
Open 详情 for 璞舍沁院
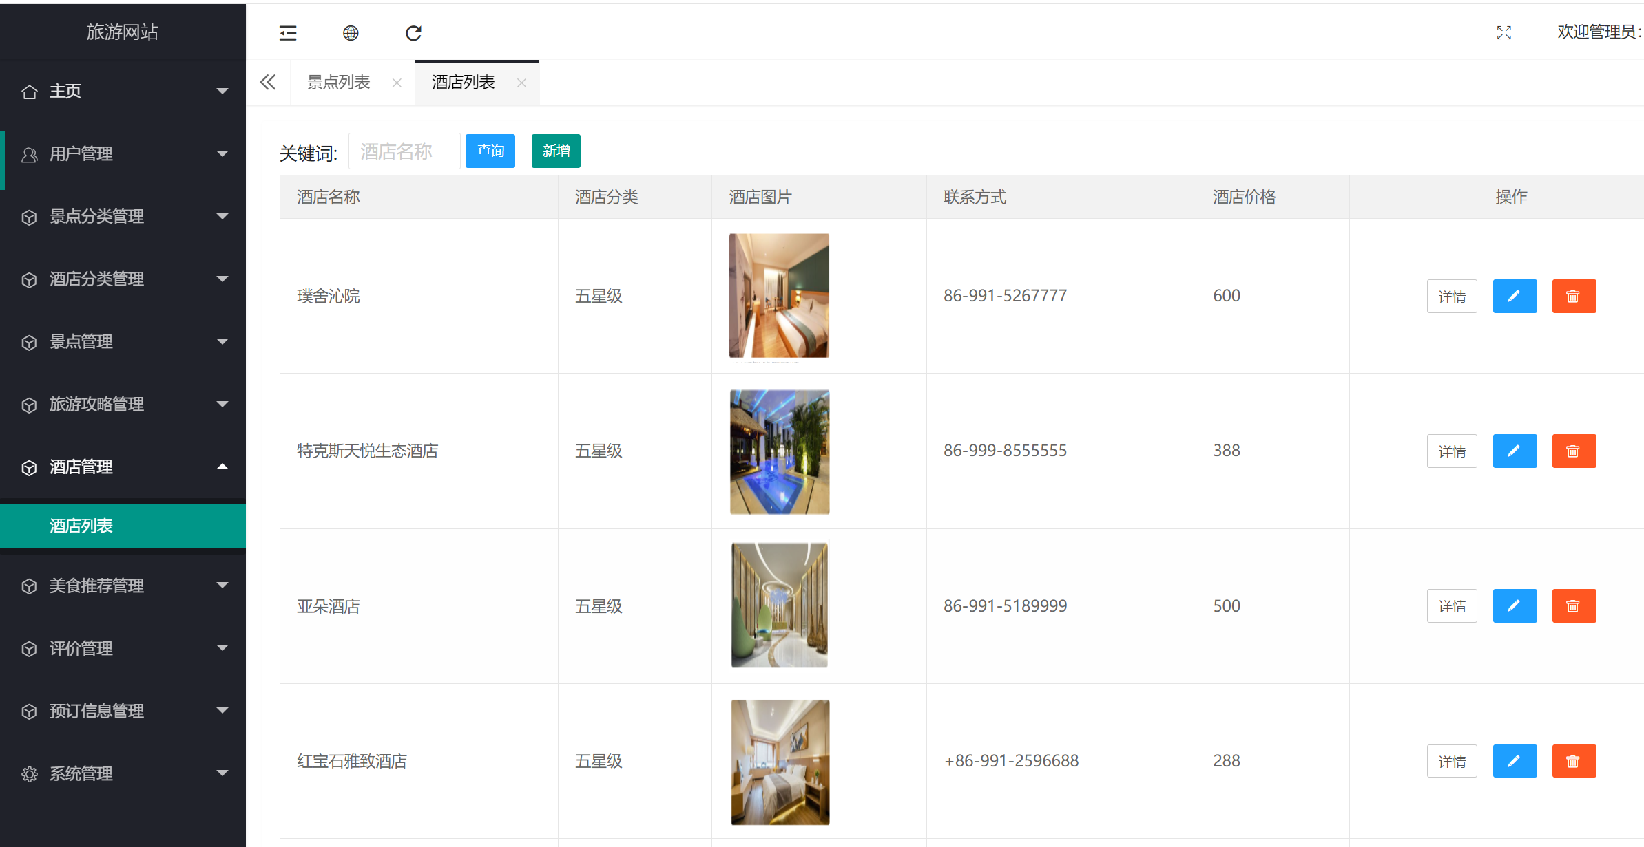click(1452, 297)
